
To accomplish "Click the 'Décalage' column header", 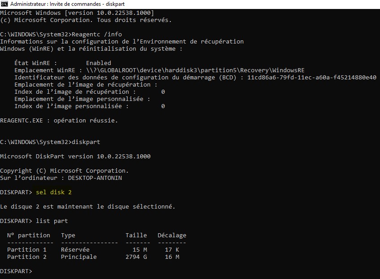I will (x=172, y=235).
